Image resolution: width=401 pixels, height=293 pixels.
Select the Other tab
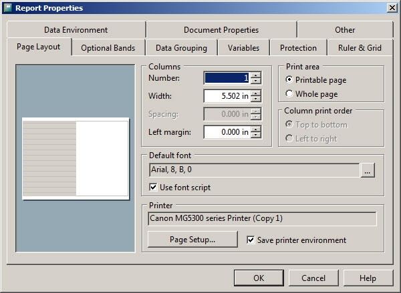coord(345,29)
